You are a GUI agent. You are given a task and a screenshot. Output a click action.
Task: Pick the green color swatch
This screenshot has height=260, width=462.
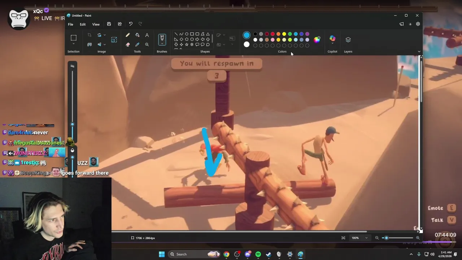coord(290,34)
